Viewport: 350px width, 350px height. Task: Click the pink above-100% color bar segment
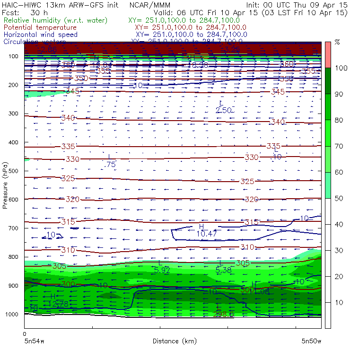tap(328, 55)
